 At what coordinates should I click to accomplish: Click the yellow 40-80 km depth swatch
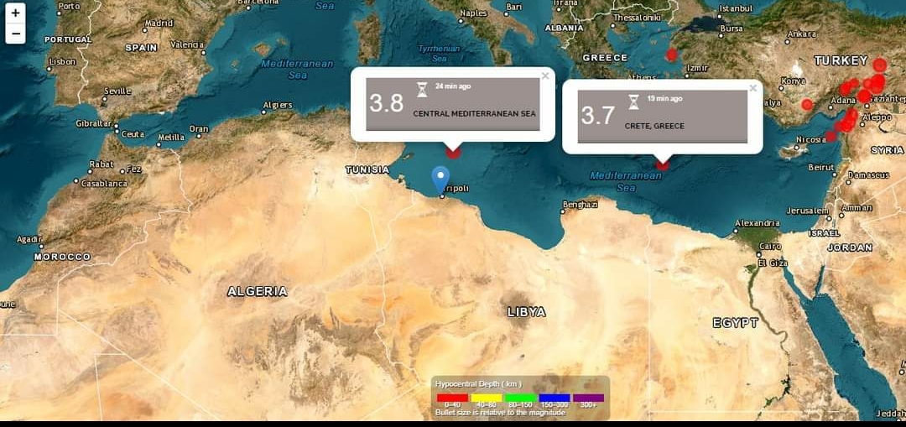486,398
